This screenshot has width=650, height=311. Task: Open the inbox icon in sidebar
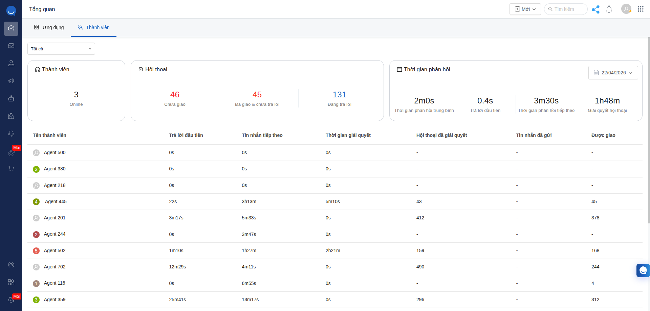[x=11, y=46]
